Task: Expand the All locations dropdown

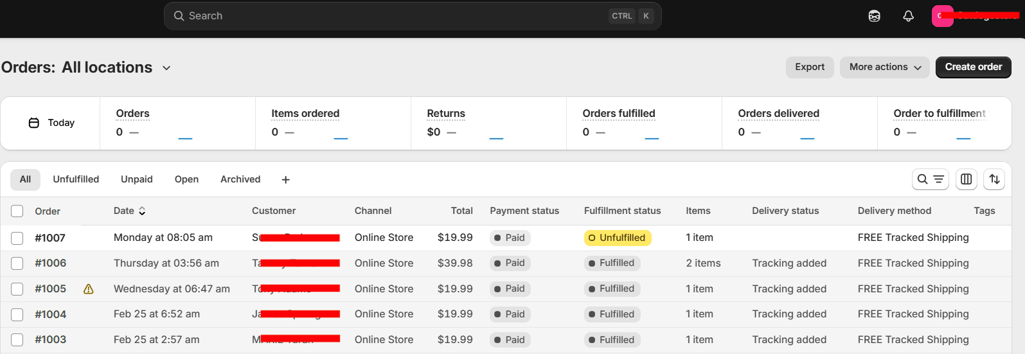Action: (x=166, y=68)
